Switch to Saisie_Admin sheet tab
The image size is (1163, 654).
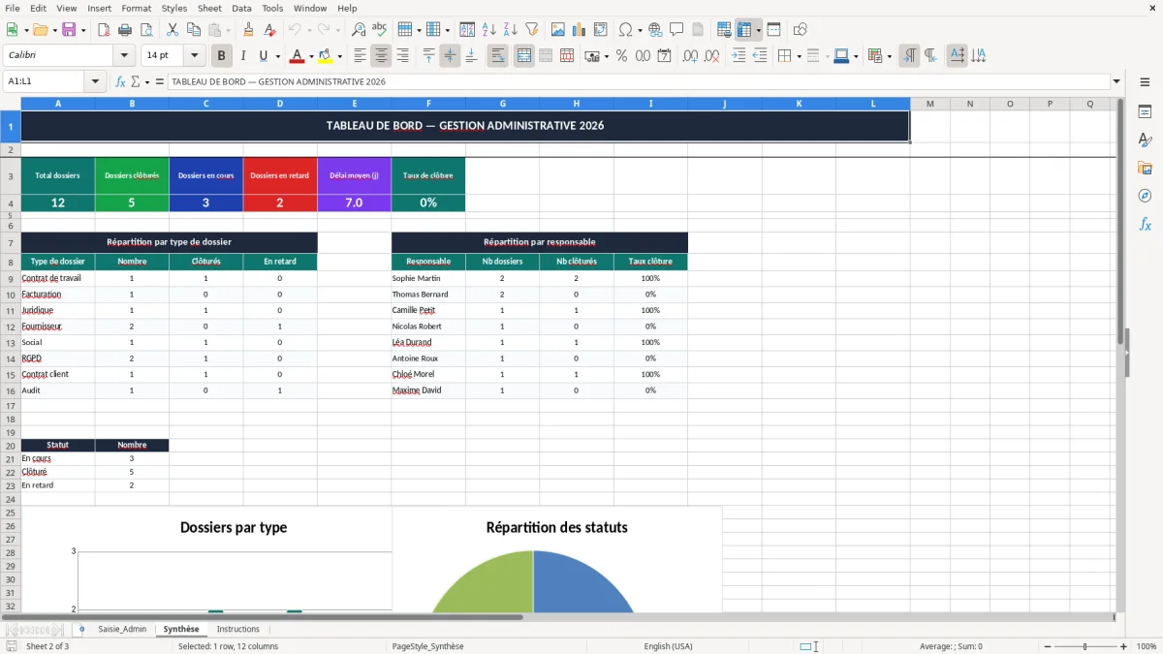click(x=122, y=629)
